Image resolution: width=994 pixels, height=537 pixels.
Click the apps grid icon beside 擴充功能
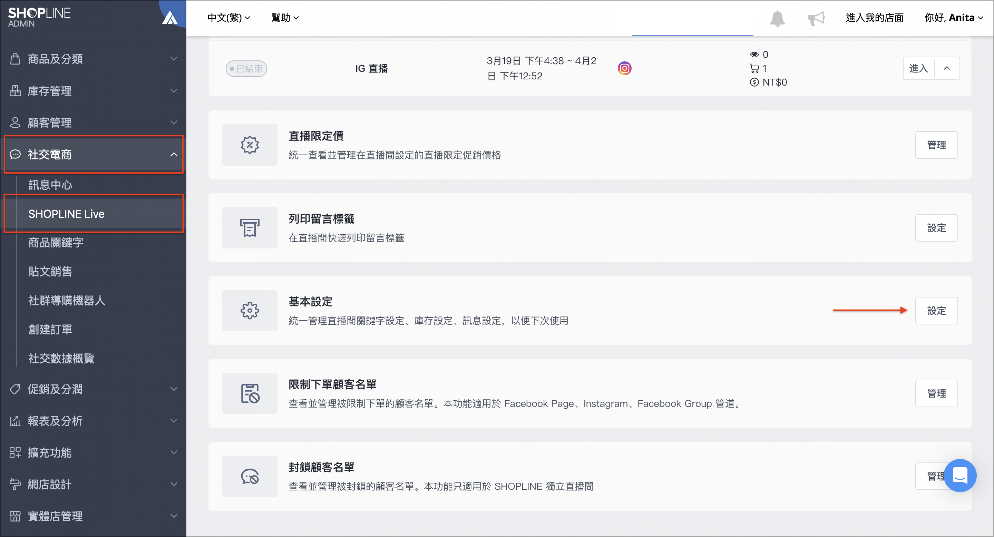(15, 452)
